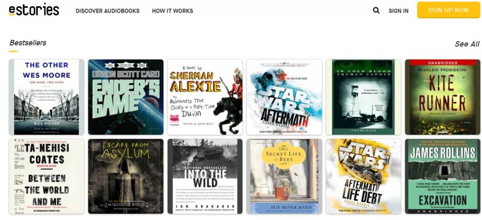Go to How It Works page
Image resolution: width=482 pixels, height=220 pixels.
(x=172, y=11)
